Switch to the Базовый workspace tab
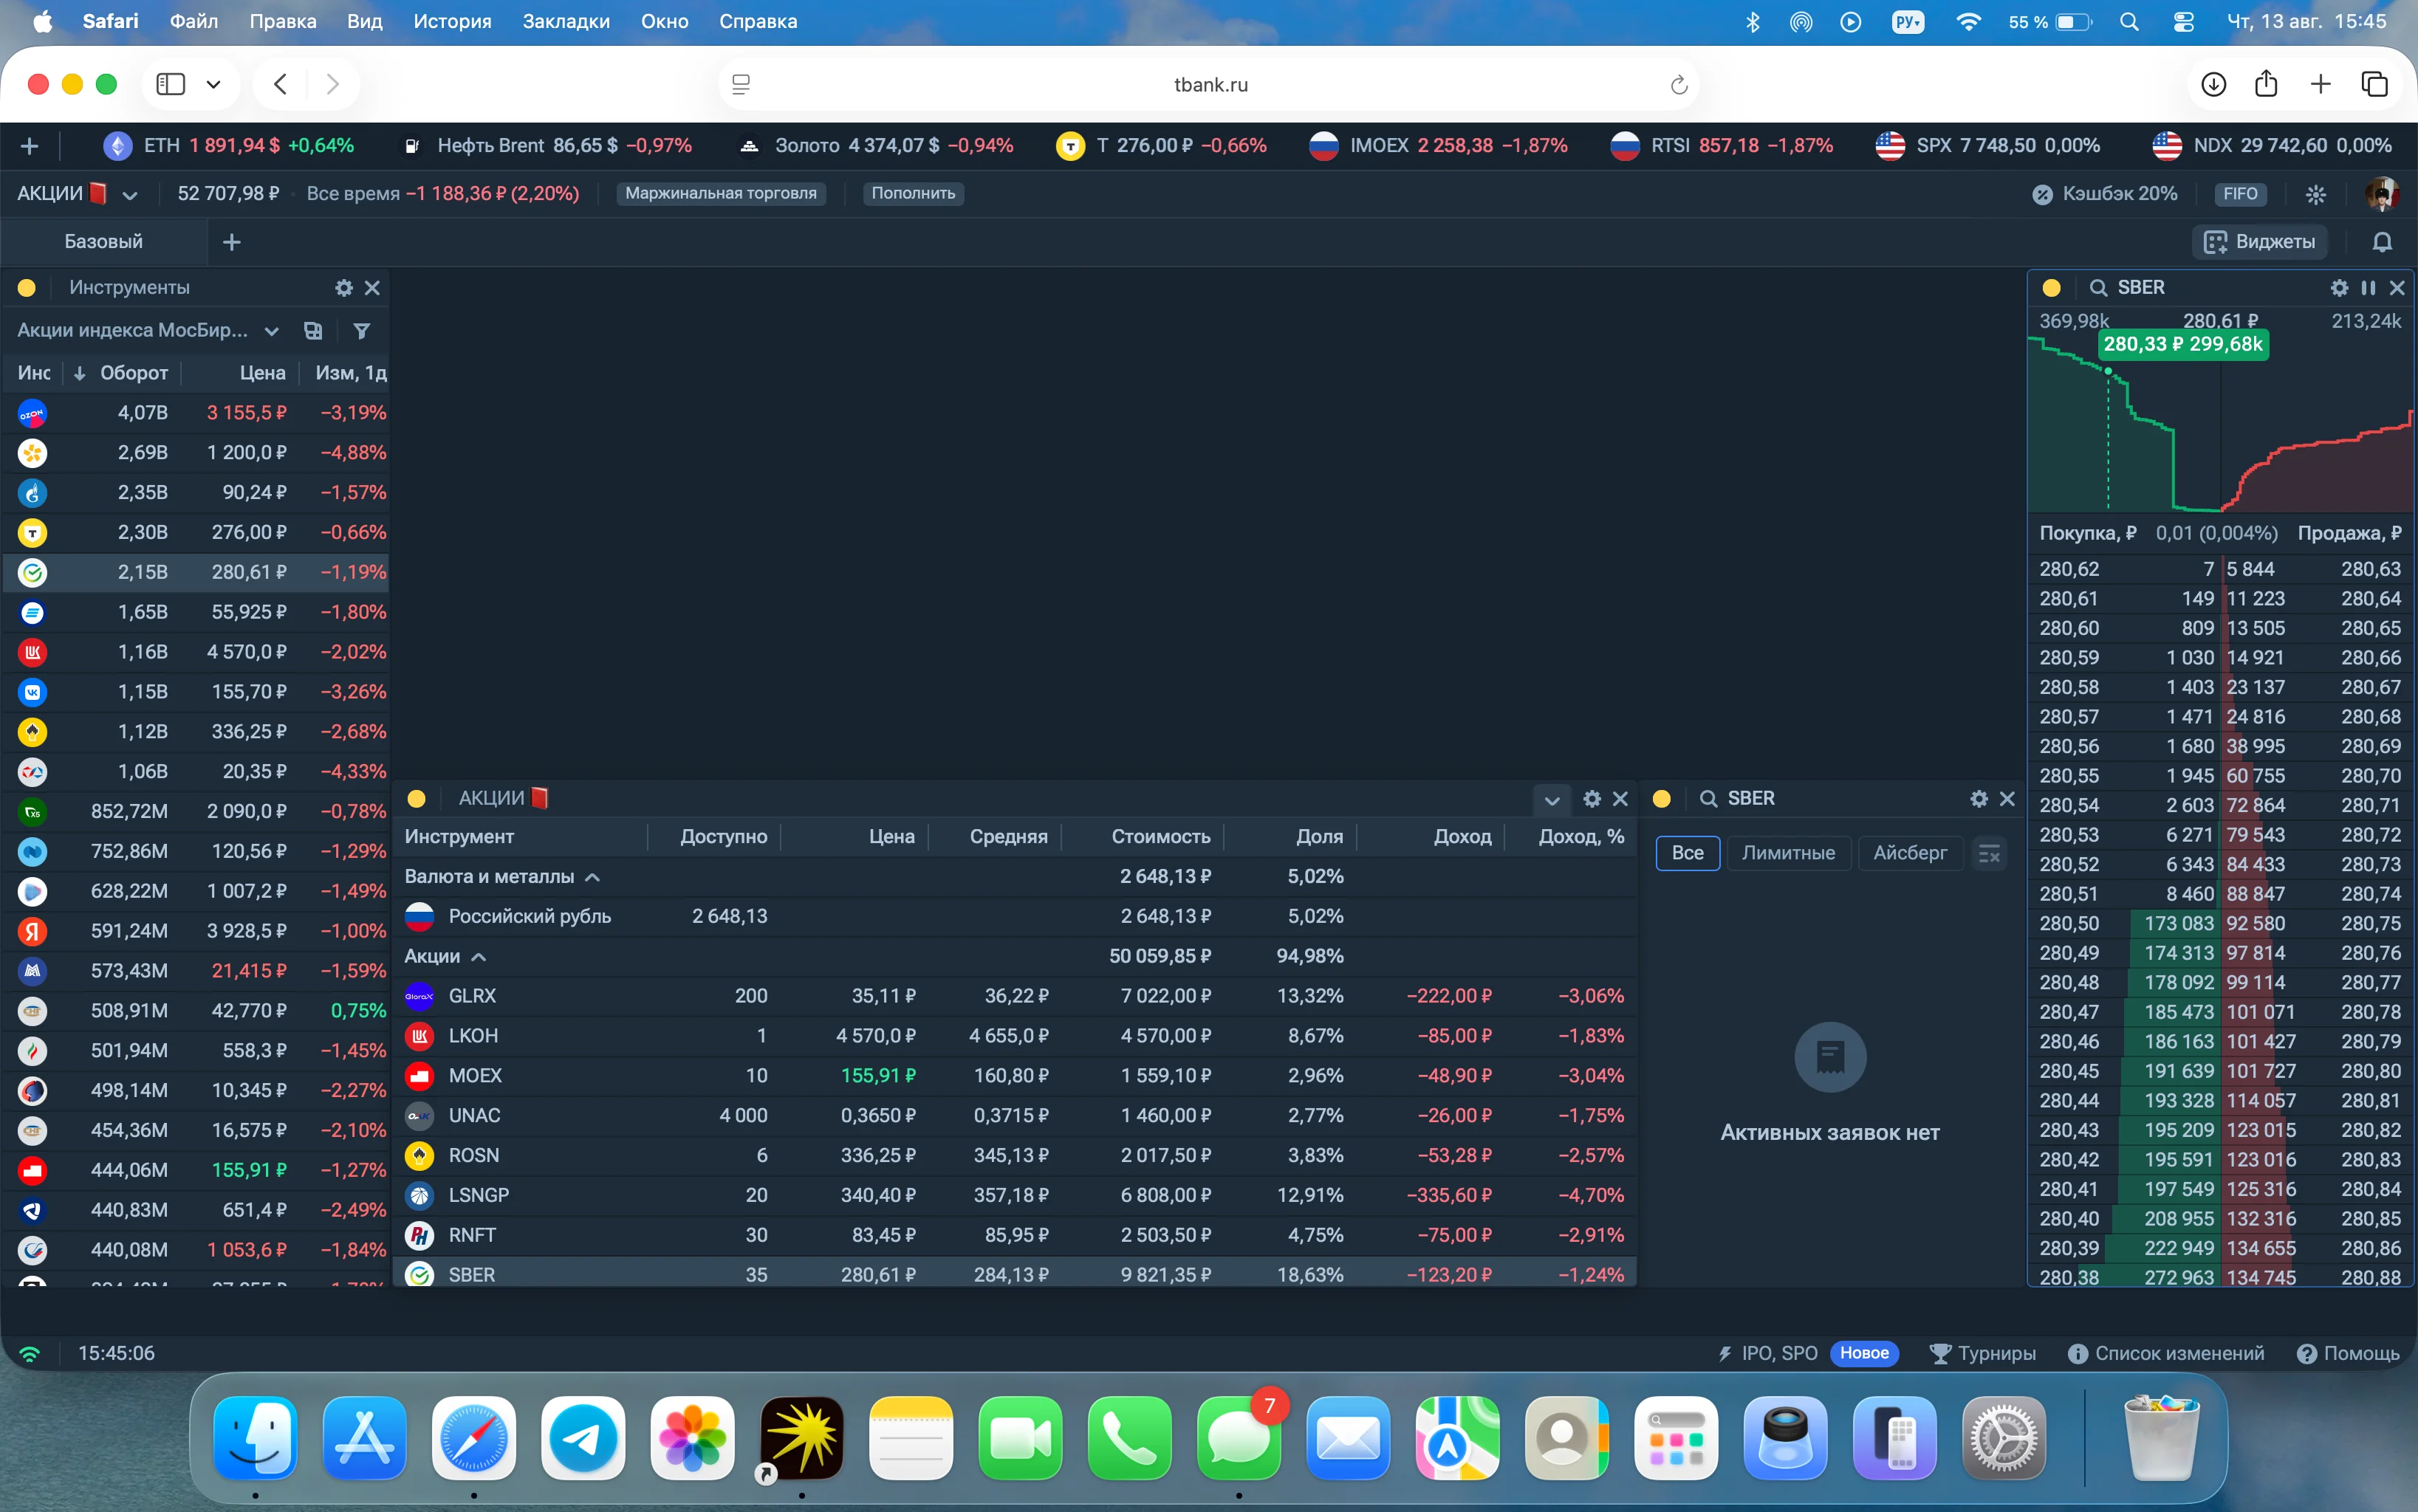 103,242
